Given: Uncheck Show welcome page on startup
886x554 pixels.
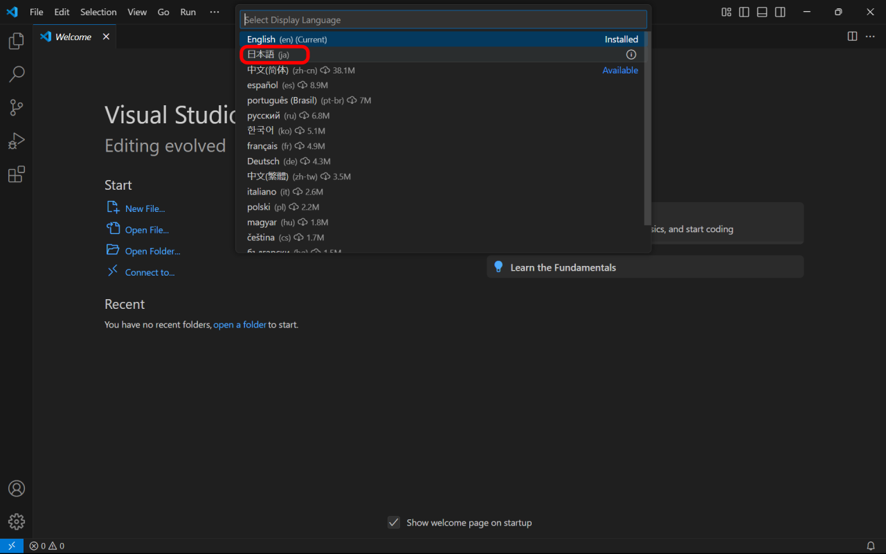Looking at the screenshot, I should 394,523.
